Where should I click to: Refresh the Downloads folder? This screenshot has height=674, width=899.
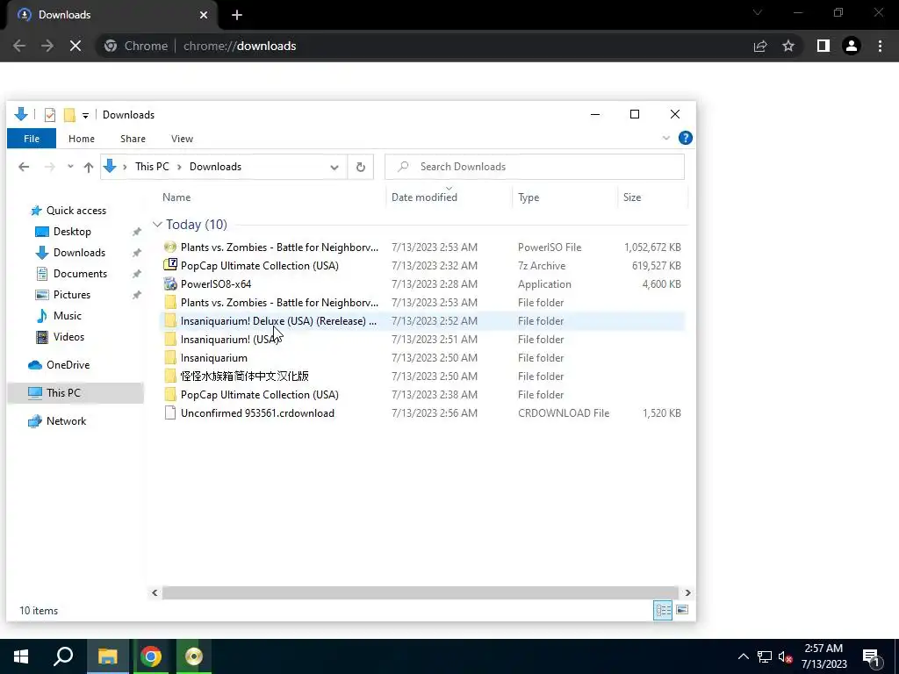click(361, 168)
